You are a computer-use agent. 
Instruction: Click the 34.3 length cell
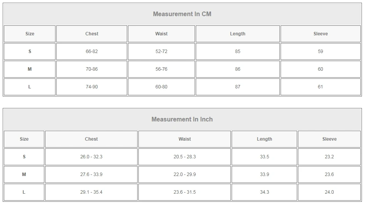(x=264, y=192)
